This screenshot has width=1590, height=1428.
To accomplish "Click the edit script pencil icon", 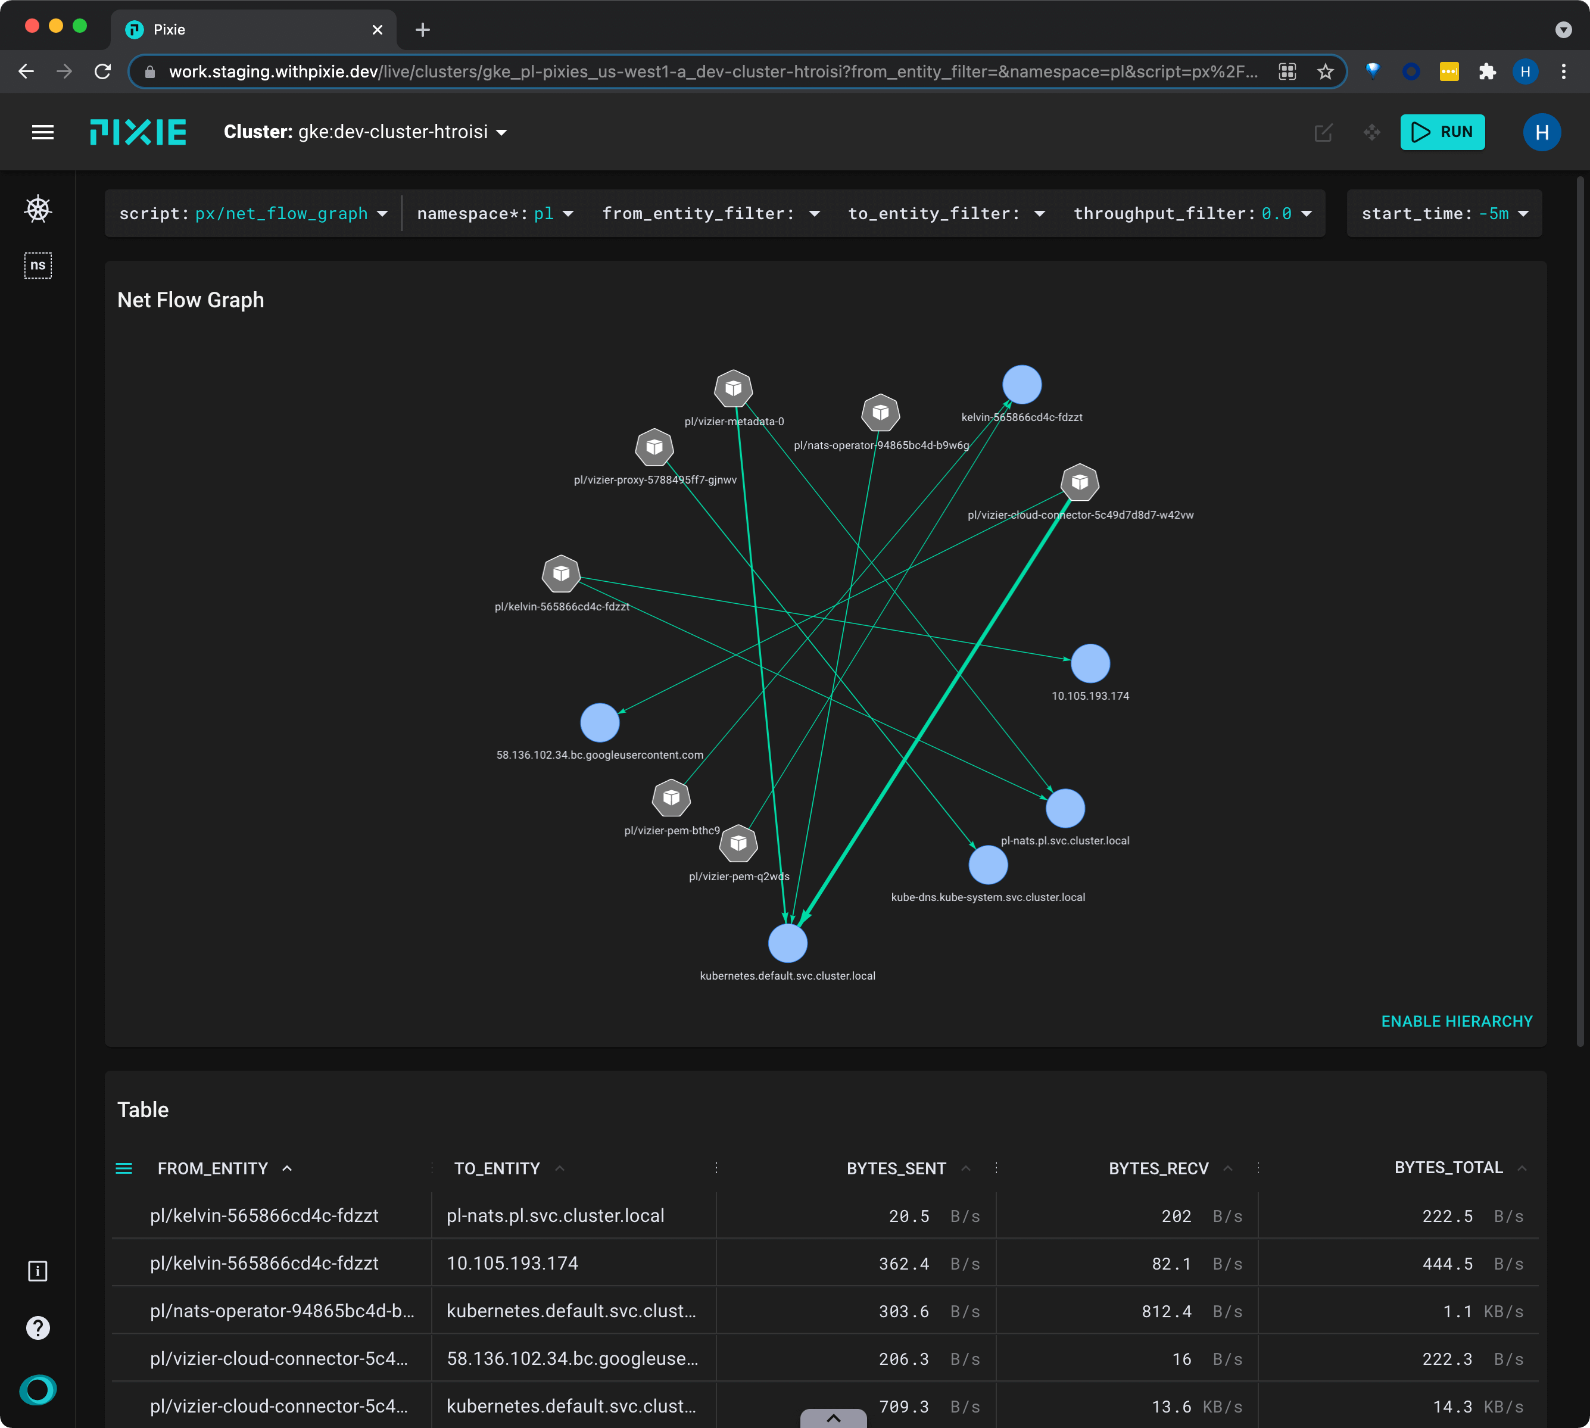I will pyautogui.click(x=1323, y=133).
